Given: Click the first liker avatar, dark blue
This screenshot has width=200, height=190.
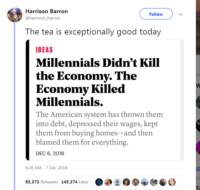Looking at the screenshot, I should pos(99,182).
